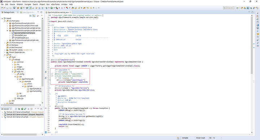Click the Writable status bar entry

tap(185, 138)
